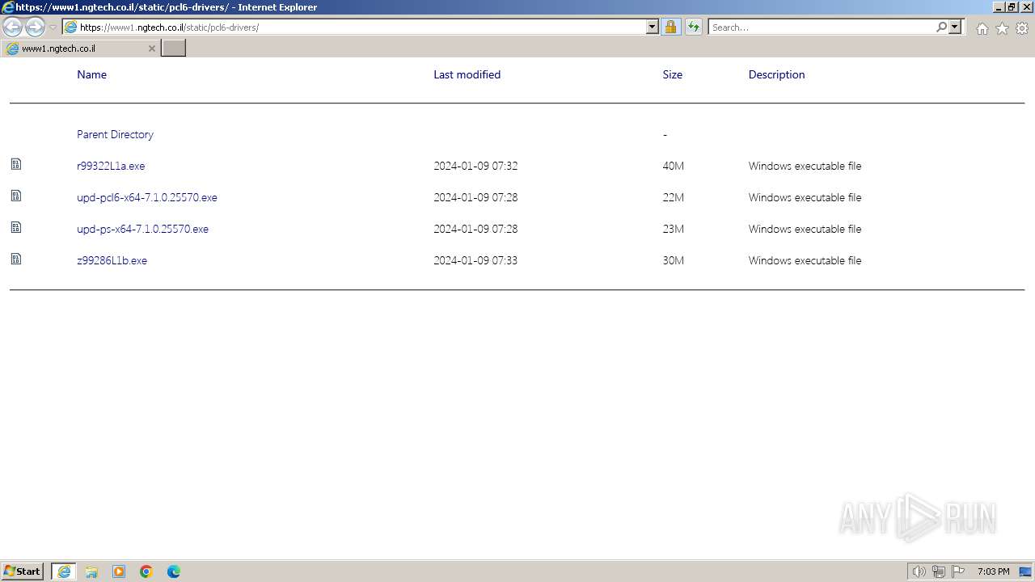Screen dimensions: 1035x582
Task: Launch Google Chrome from taskbar
Action: coord(146,571)
